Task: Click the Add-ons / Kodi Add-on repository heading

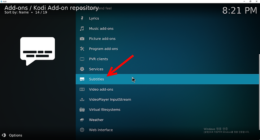Action: click(52, 8)
